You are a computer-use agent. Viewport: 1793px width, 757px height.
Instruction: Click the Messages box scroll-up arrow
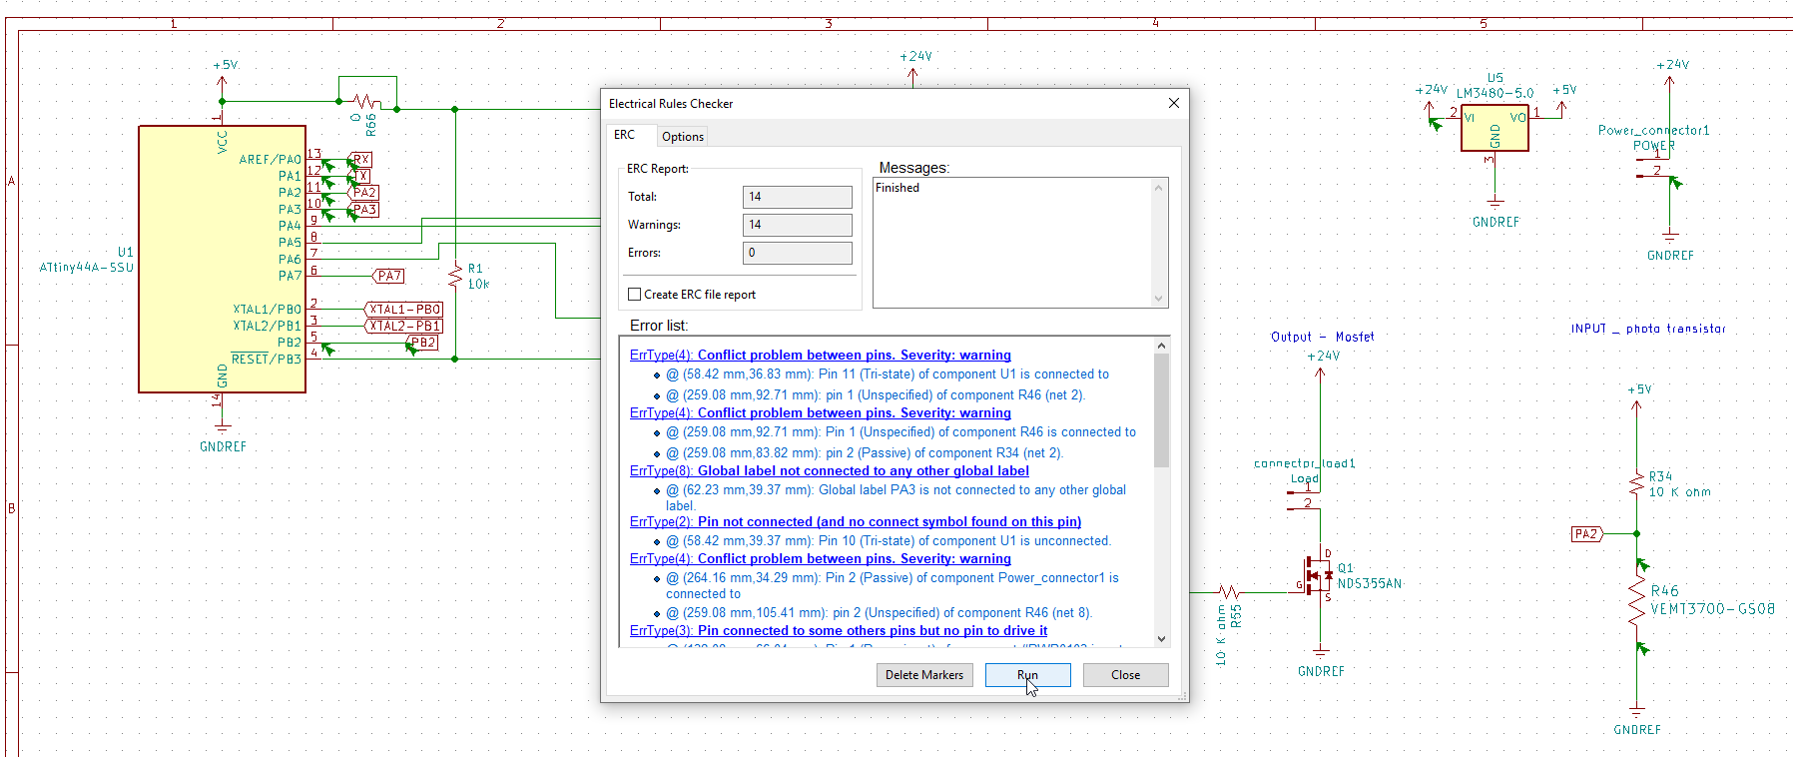click(1159, 188)
